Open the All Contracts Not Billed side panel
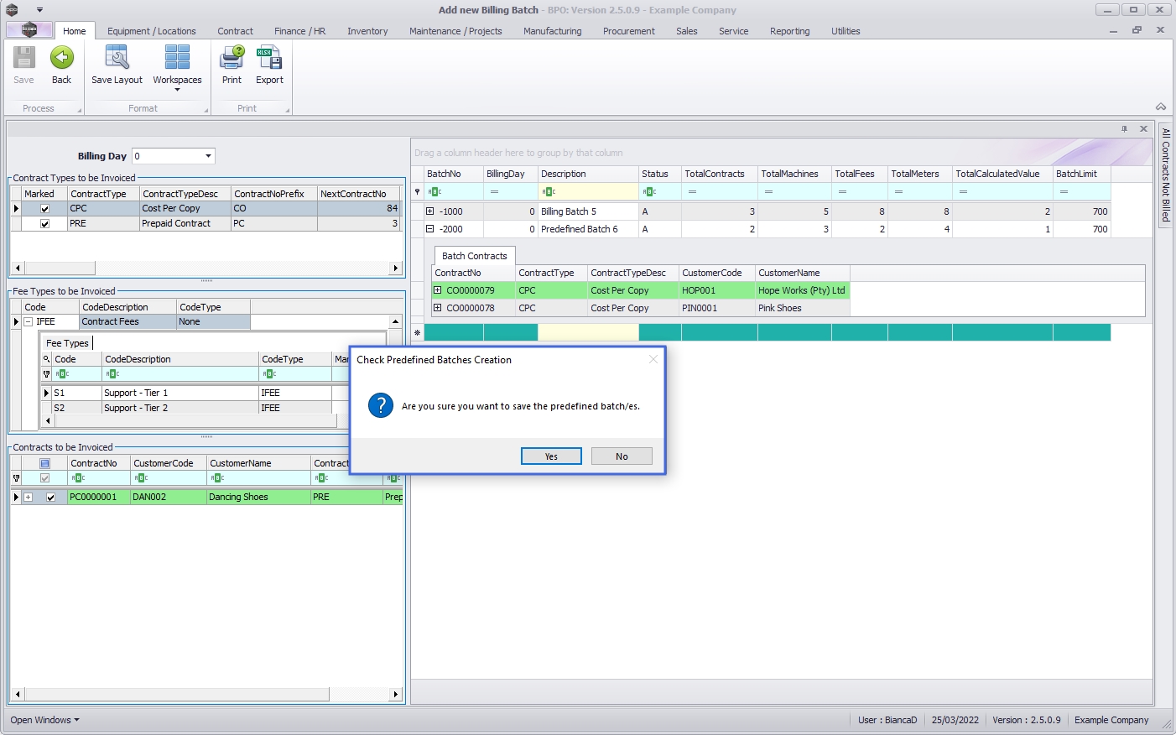 (1166, 175)
